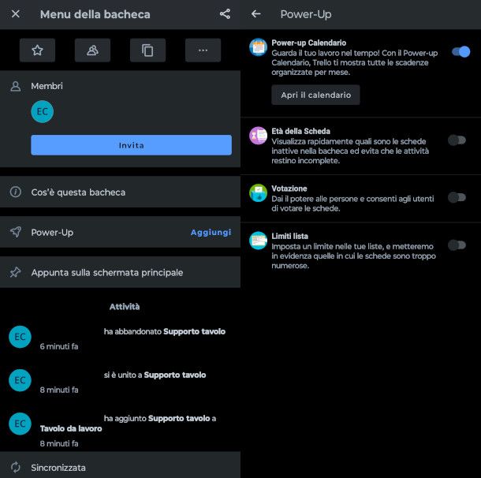Open the EC member avatar under Membri
The width and height of the screenshot is (481, 478).
tap(43, 112)
